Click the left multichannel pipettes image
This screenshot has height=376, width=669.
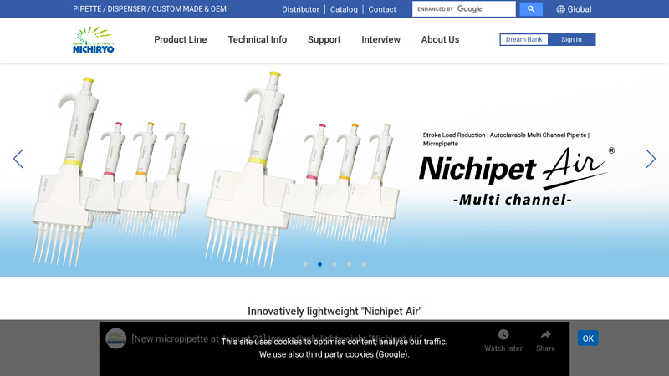tap(110, 170)
